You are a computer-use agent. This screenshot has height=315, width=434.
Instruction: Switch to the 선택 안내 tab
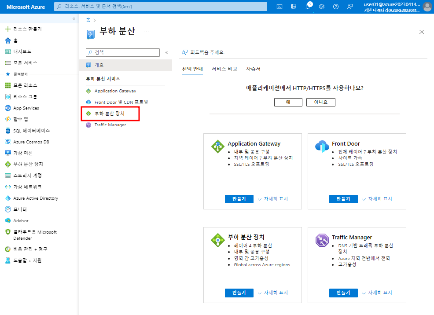pos(192,69)
